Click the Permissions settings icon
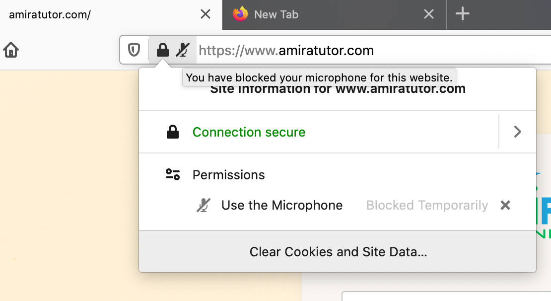The height and width of the screenshot is (301, 551). click(173, 174)
